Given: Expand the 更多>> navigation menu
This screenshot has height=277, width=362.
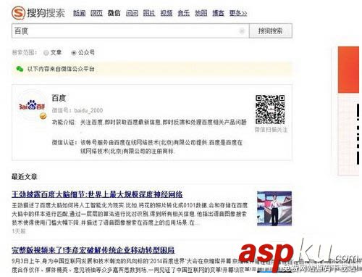Looking at the screenshot, I should coord(238,13).
